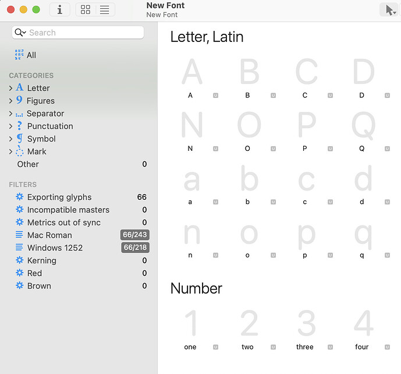Click the All glyphs icon
401x374 pixels.
(19, 55)
